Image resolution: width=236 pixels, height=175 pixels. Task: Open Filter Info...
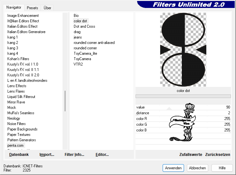coord(74,155)
